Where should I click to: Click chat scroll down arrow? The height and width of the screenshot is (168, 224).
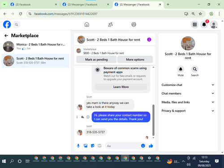coord(153,138)
